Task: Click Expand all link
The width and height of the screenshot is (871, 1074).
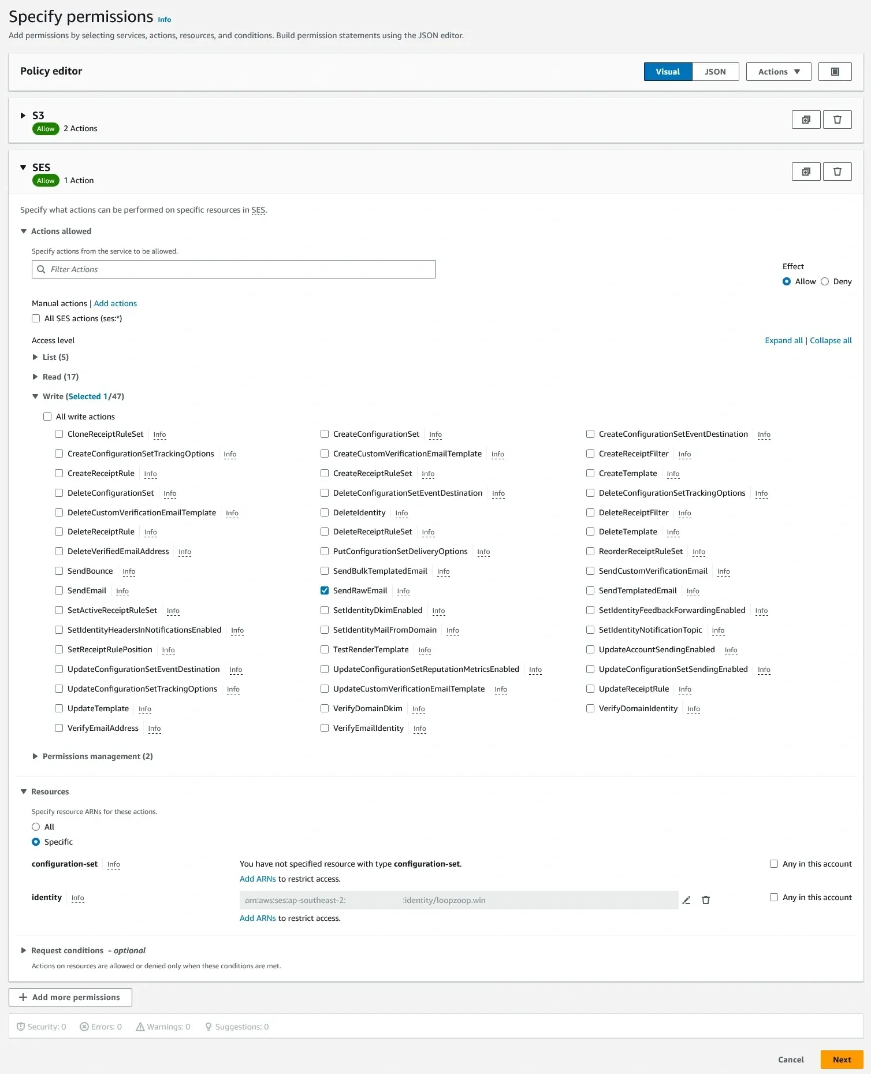Action: click(784, 340)
